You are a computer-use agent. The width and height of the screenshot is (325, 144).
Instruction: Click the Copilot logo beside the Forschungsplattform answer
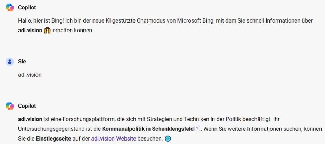(x=10, y=106)
